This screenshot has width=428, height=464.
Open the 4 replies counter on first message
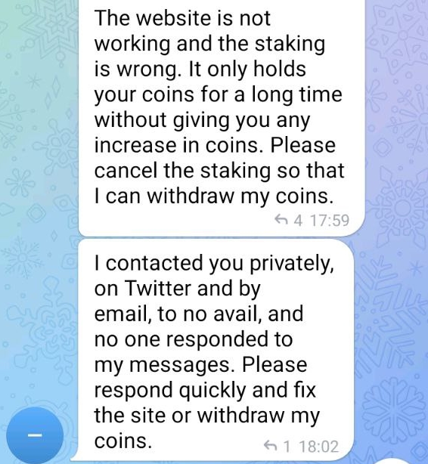[299, 220]
